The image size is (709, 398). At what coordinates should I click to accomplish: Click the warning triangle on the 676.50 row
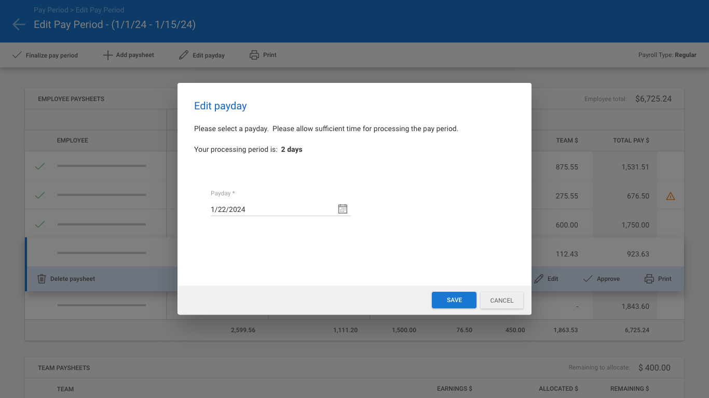tap(671, 196)
